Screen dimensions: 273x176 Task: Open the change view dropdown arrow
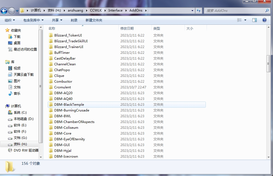245,20
